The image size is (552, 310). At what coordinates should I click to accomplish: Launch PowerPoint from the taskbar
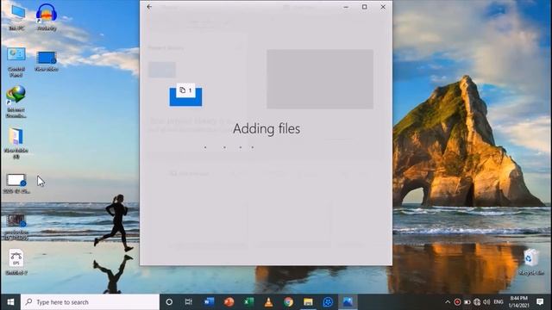(229, 302)
